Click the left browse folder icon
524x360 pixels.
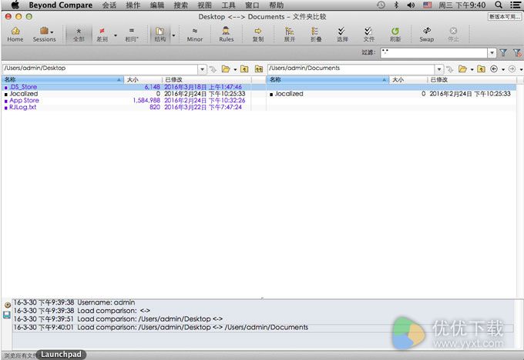pyautogui.click(x=226, y=69)
